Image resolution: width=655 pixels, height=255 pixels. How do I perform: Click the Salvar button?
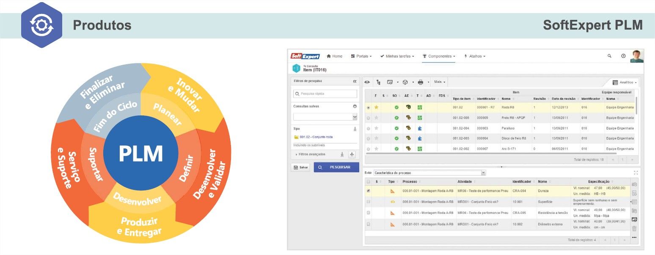pyautogui.click(x=301, y=167)
